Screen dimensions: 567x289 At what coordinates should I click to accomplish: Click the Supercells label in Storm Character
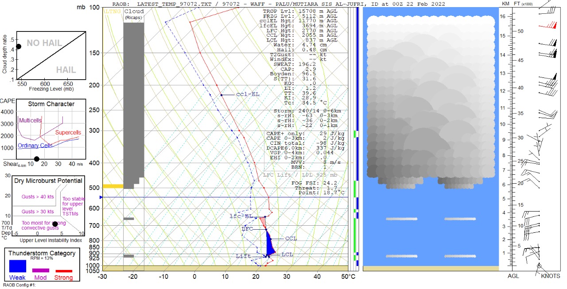coord(68,132)
